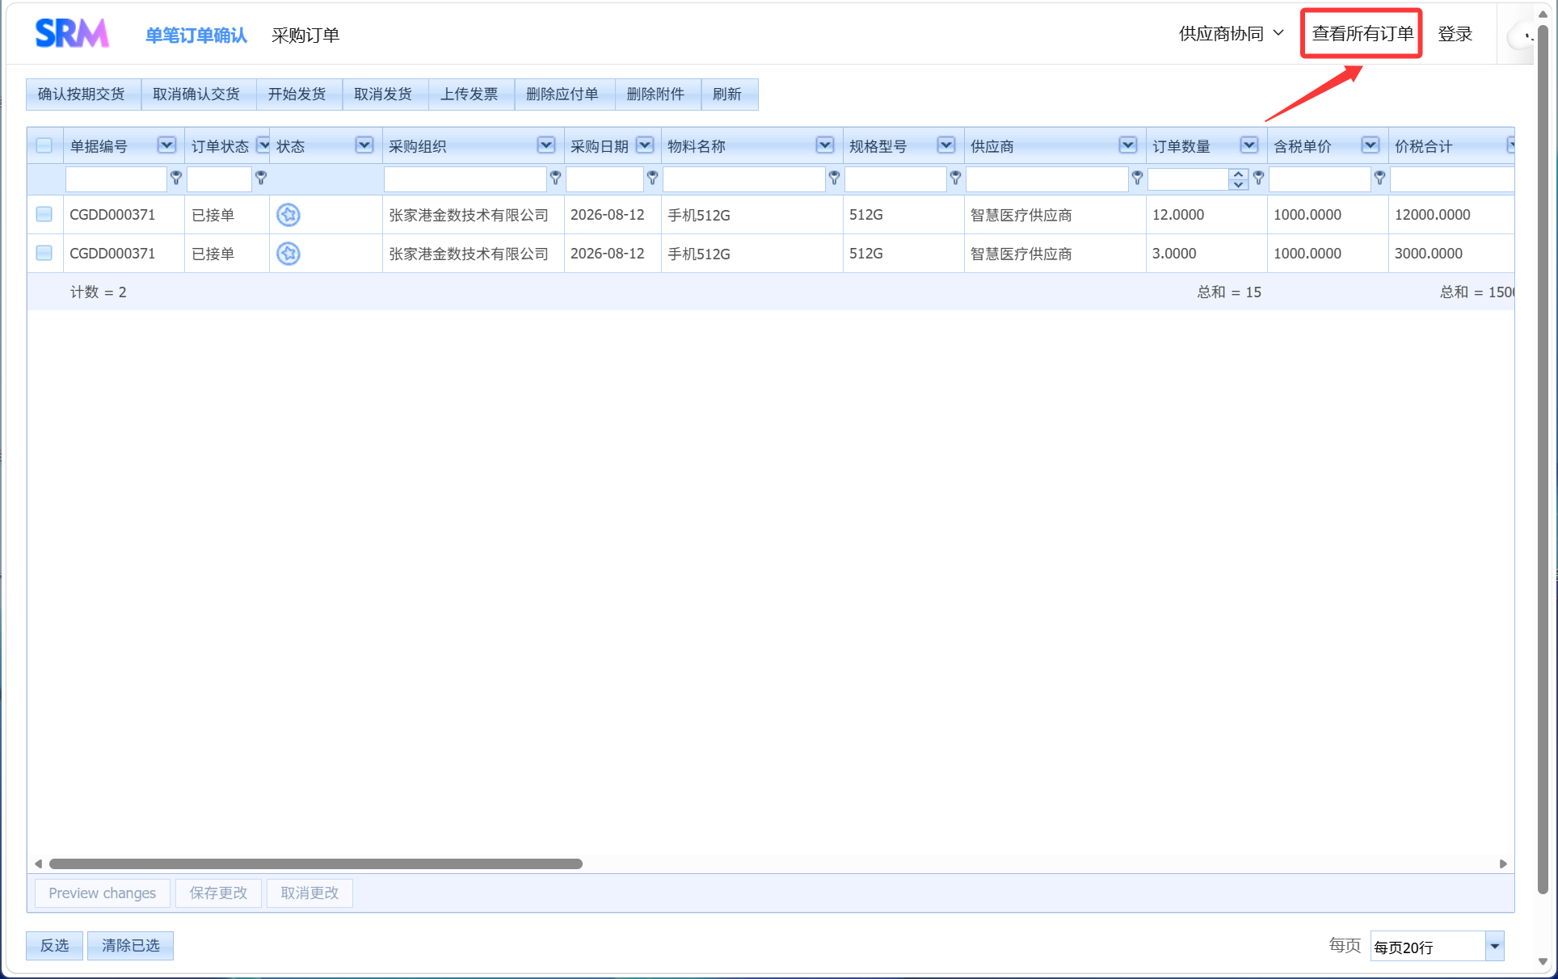Click filter icon under 含税单价 column

1379,178
